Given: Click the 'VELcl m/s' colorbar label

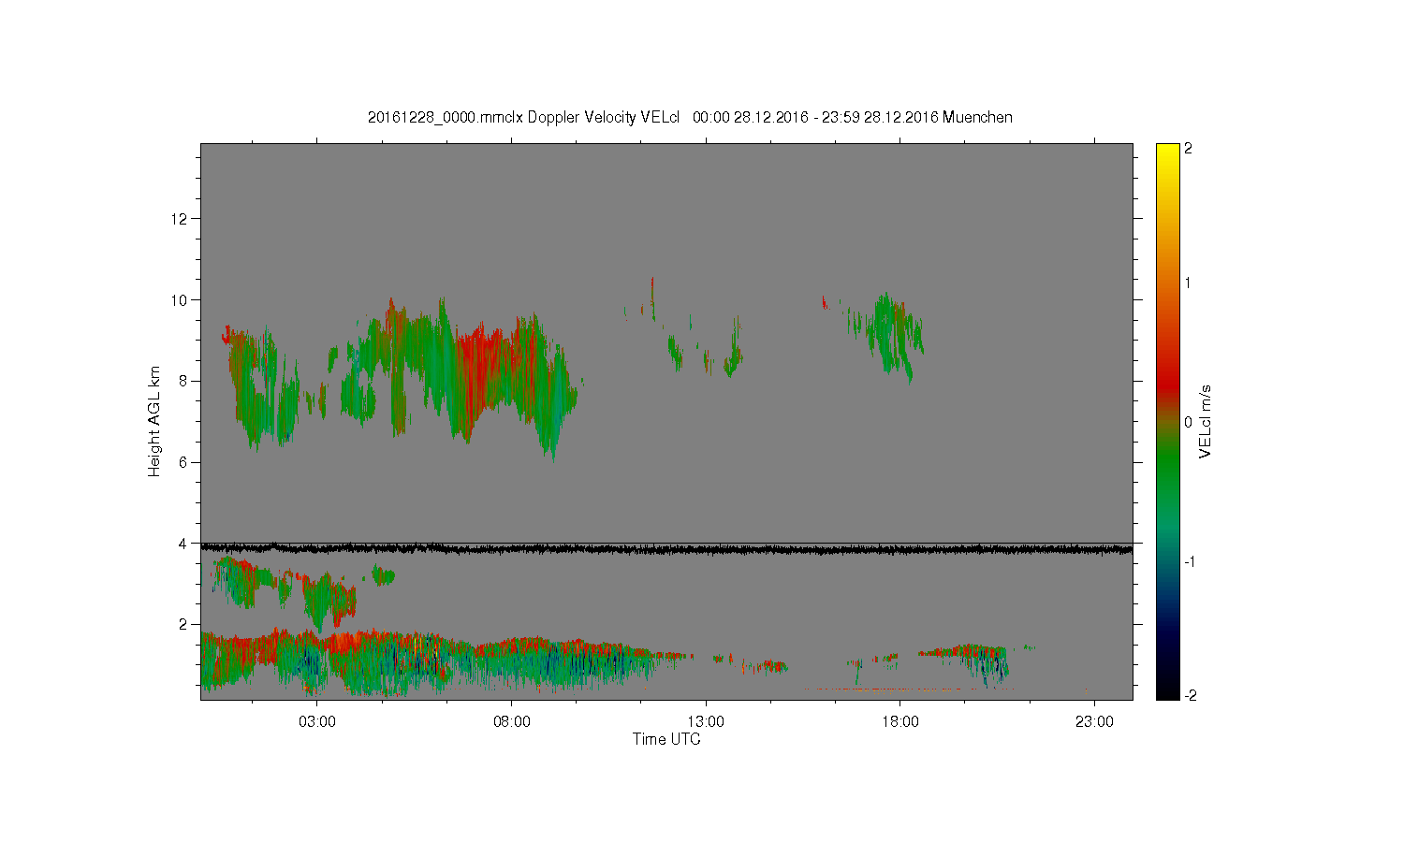Looking at the screenshot, I should tap(1206, 422).
